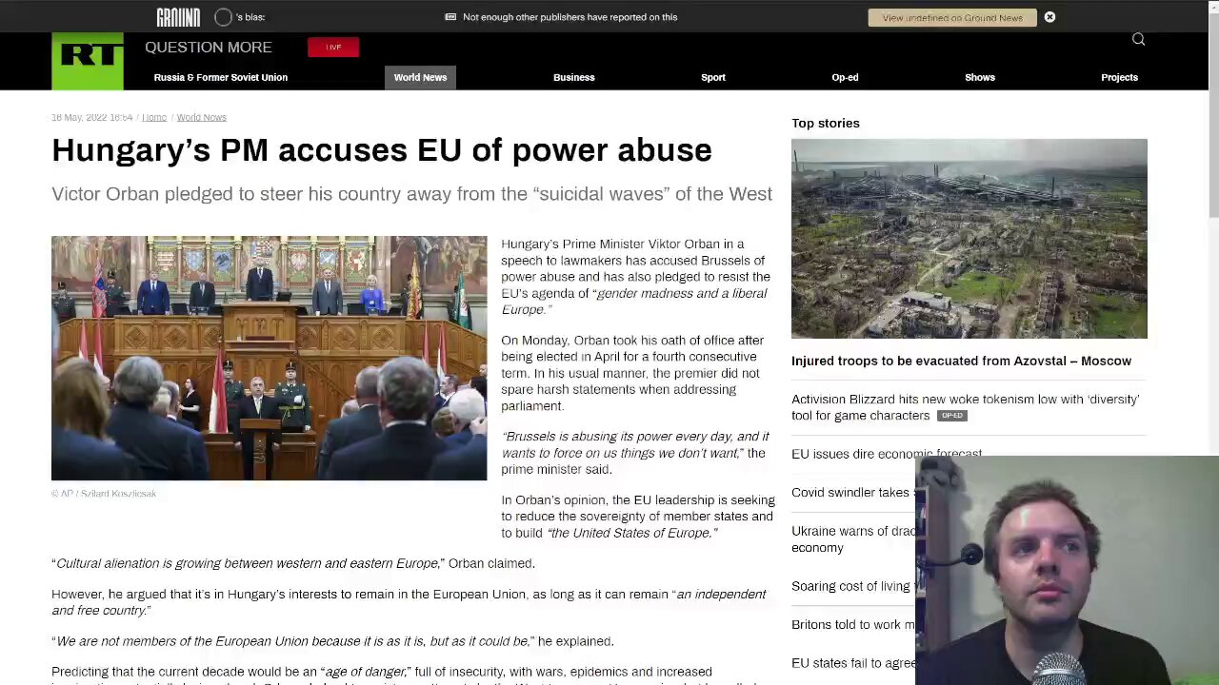
Task: Click the webcam video overlay
Action: pyautogui.click(x=1067, y=571)
